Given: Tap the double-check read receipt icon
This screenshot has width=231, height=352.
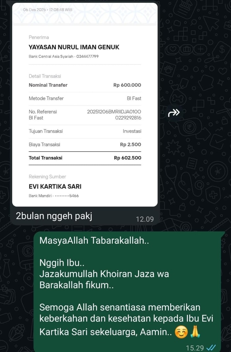Looking at the screenshot, I should (x=211, y=348).
